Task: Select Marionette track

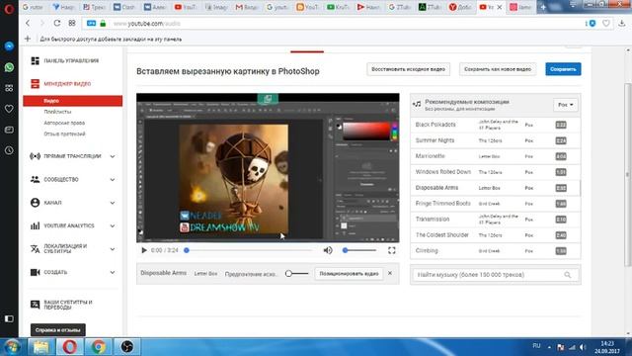Action: click(x=496, y=156)
